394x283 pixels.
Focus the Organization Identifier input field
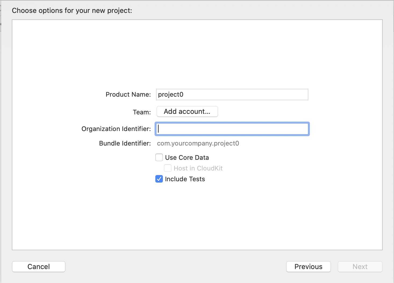pyautogui.click(x=232, y=129)
